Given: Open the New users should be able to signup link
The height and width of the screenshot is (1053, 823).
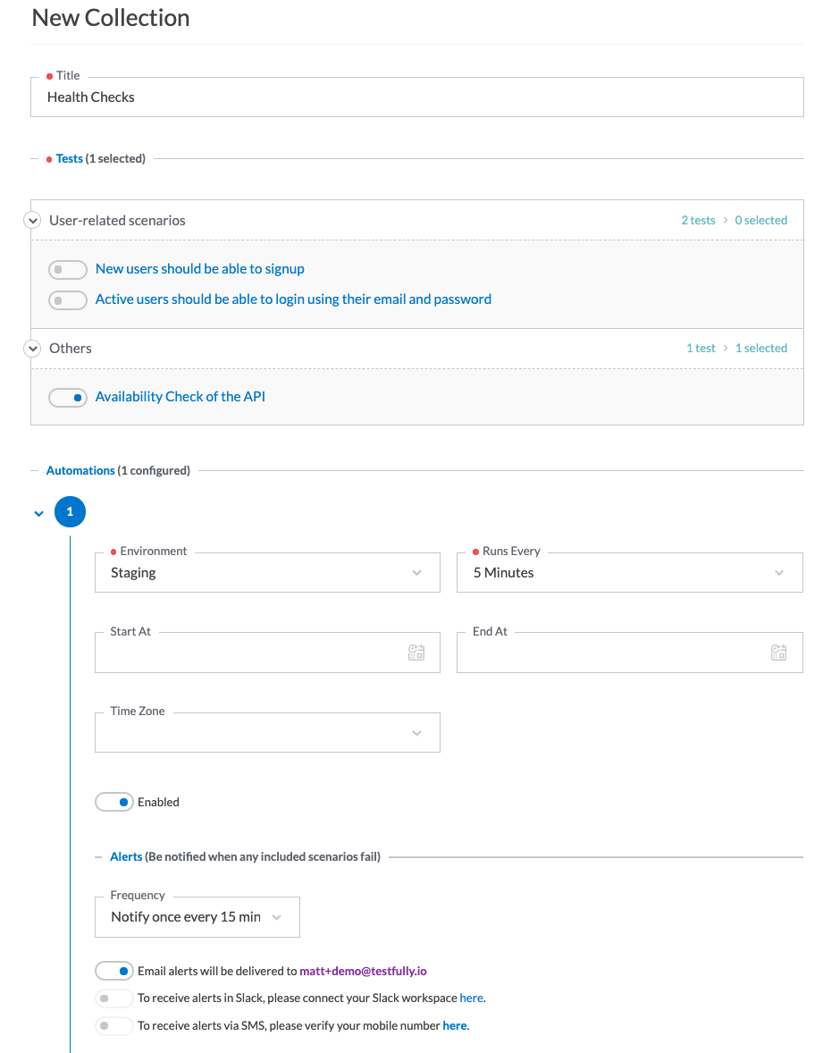Looking at the screenshot, I should point(200,269).
